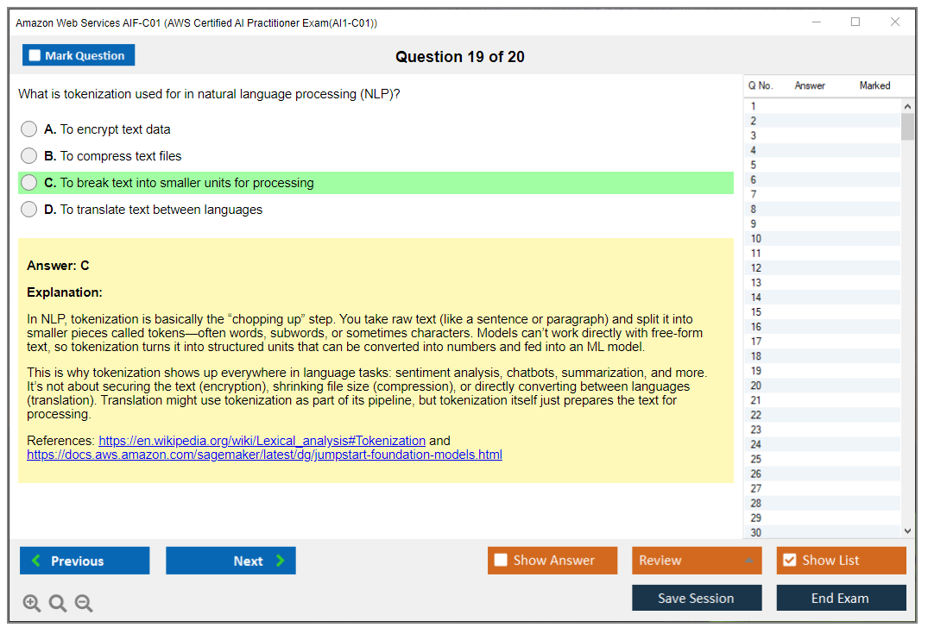Enable the Mark Question checkbox
This screenshot has height=634, width=928.
click(34, 54)
